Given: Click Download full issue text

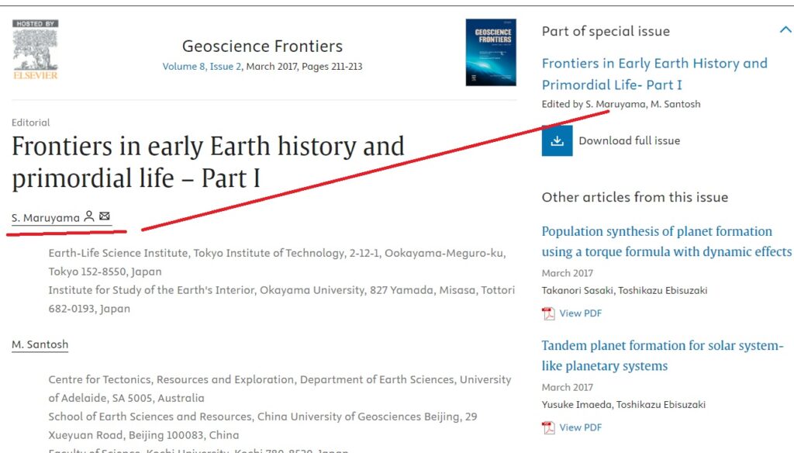Looking at the screenshot, I should [629, 140].
